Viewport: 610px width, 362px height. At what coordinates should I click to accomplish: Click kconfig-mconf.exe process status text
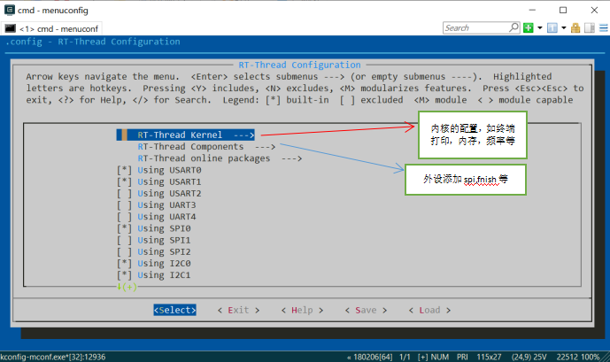pos(53,357)
